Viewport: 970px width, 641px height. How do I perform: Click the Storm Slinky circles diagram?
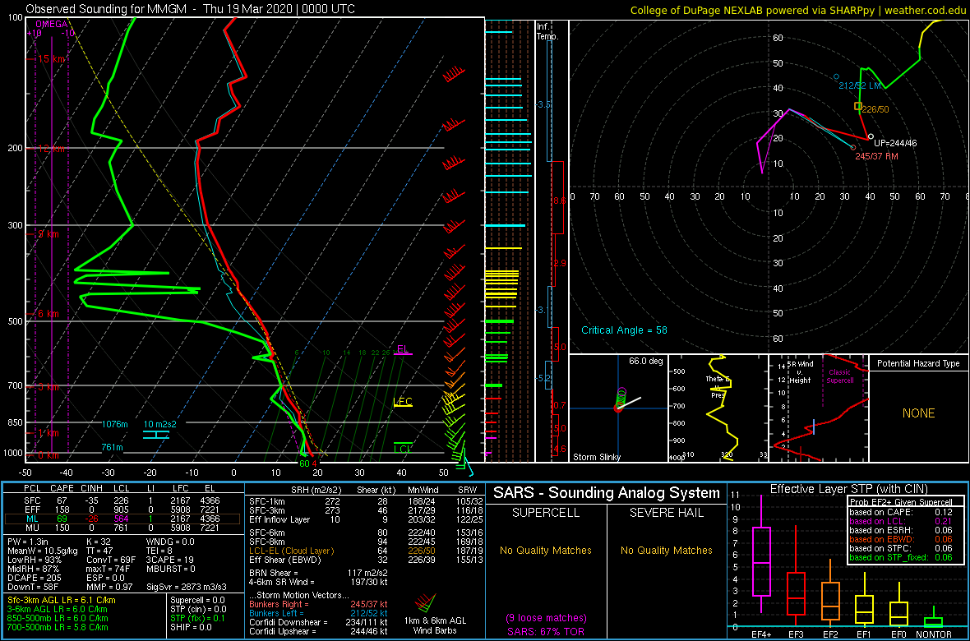pyautogui.click(x=621, y=399)
